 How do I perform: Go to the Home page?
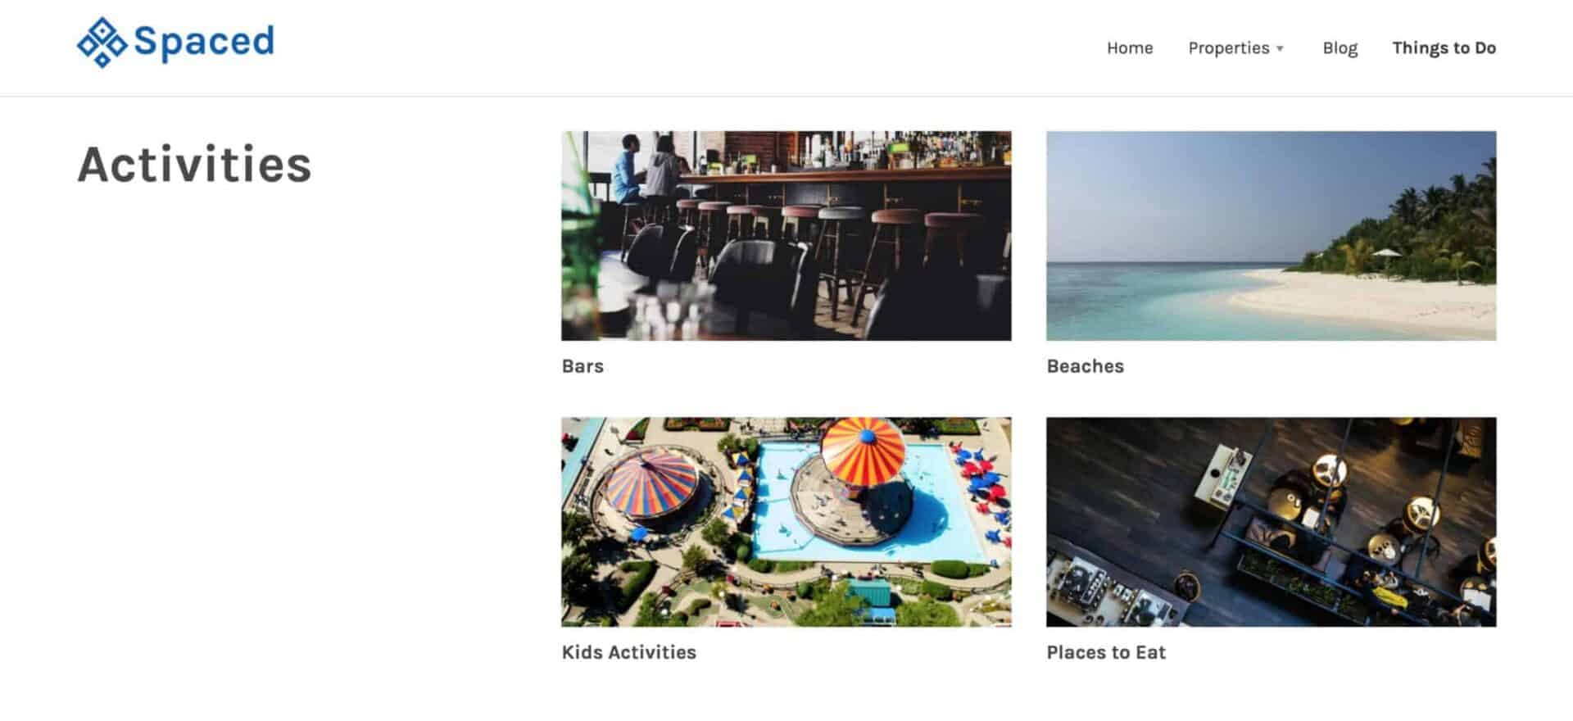(x=1130, y=48)
